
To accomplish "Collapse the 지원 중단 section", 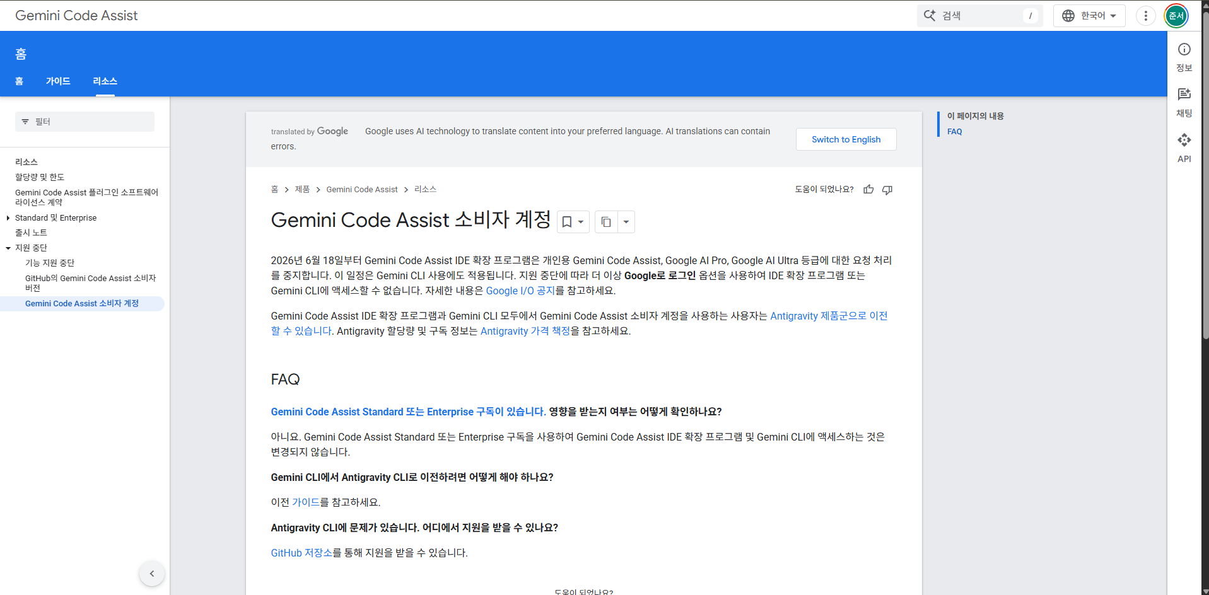I will [x=8, y=248].
